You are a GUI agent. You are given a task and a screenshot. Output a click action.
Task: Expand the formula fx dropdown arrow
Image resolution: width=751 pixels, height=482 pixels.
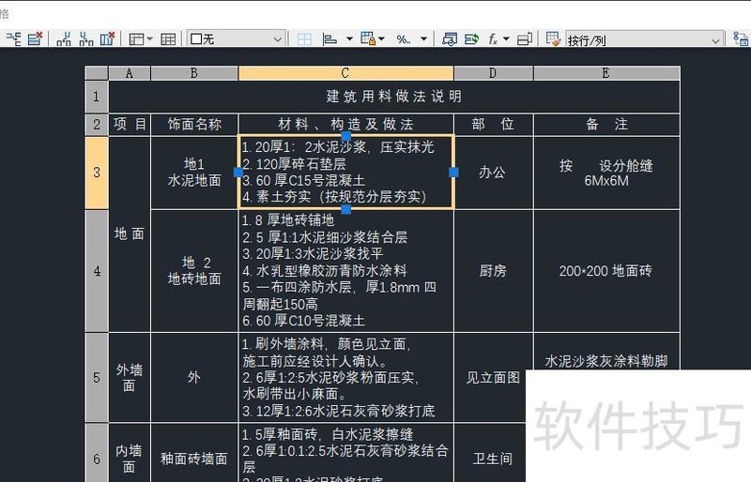[x=506, y=39]
